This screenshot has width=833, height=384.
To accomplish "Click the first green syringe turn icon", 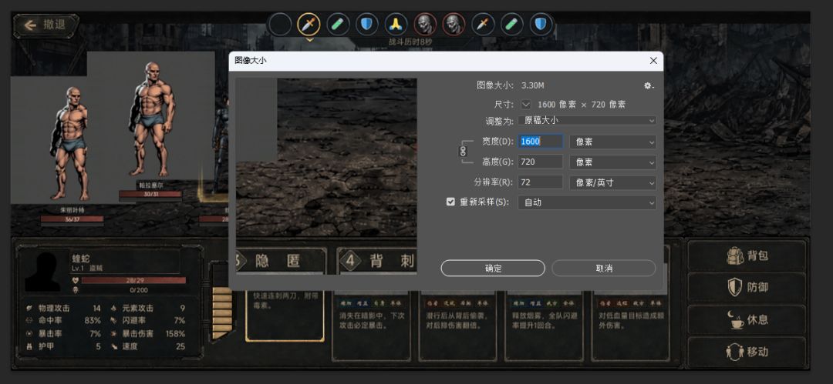I will [x=338, y=25].
